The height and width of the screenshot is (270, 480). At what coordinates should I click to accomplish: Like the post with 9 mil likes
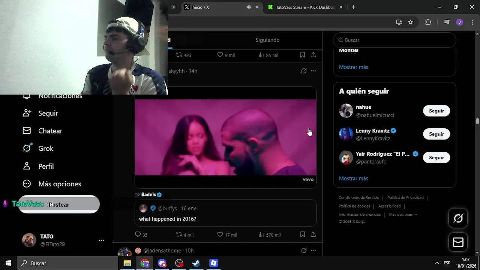coord(226,55)
